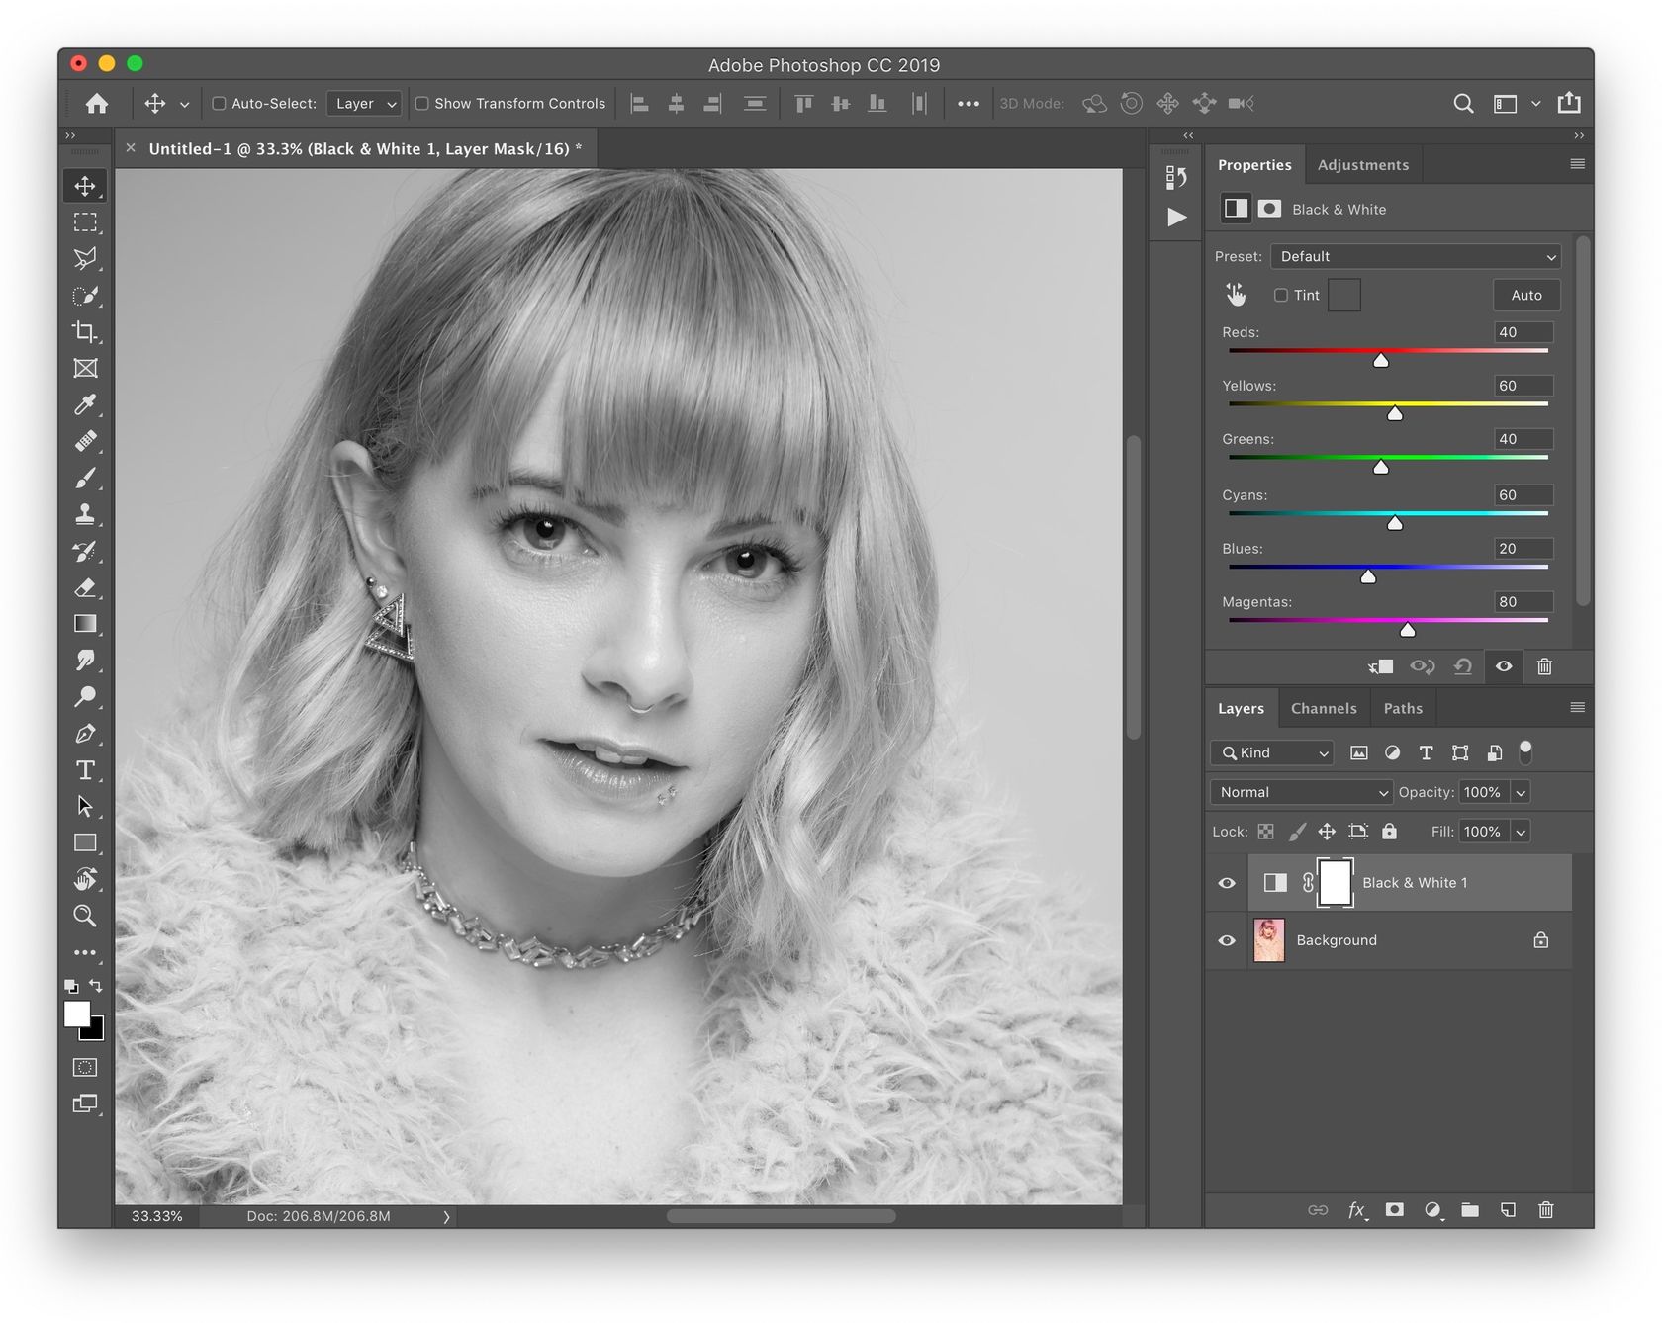Select the Rectangular Marquee tool
This screenshot has width=1662, height=1323.
(x=85, y=222)
